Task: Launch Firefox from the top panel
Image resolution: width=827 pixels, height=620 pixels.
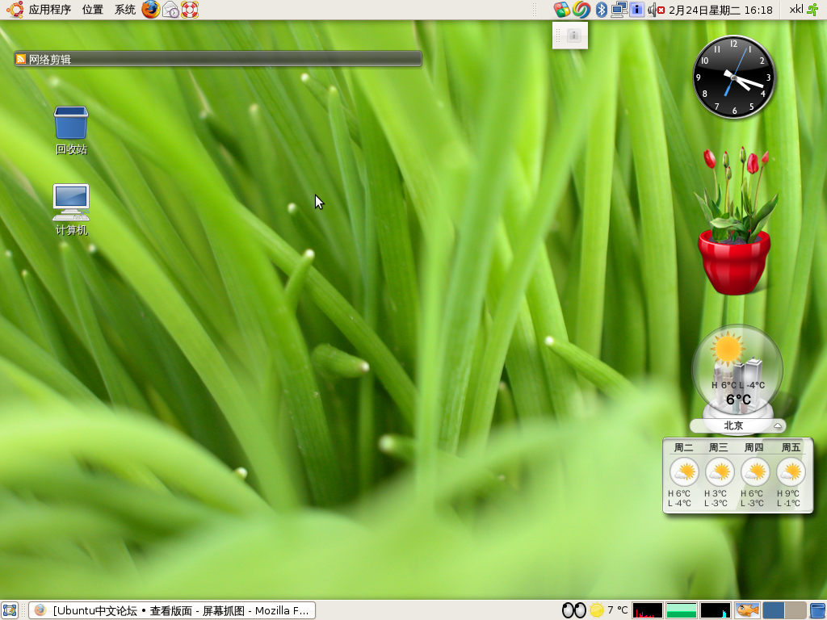Action: coord(151,10)
